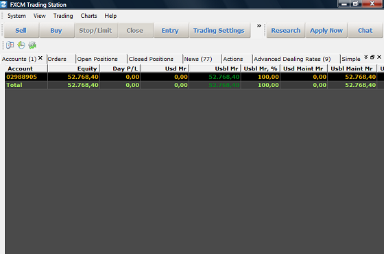Viewport: 384px width, 254px height.
Task: Open the Trading menu
Action: click(63, 16)
